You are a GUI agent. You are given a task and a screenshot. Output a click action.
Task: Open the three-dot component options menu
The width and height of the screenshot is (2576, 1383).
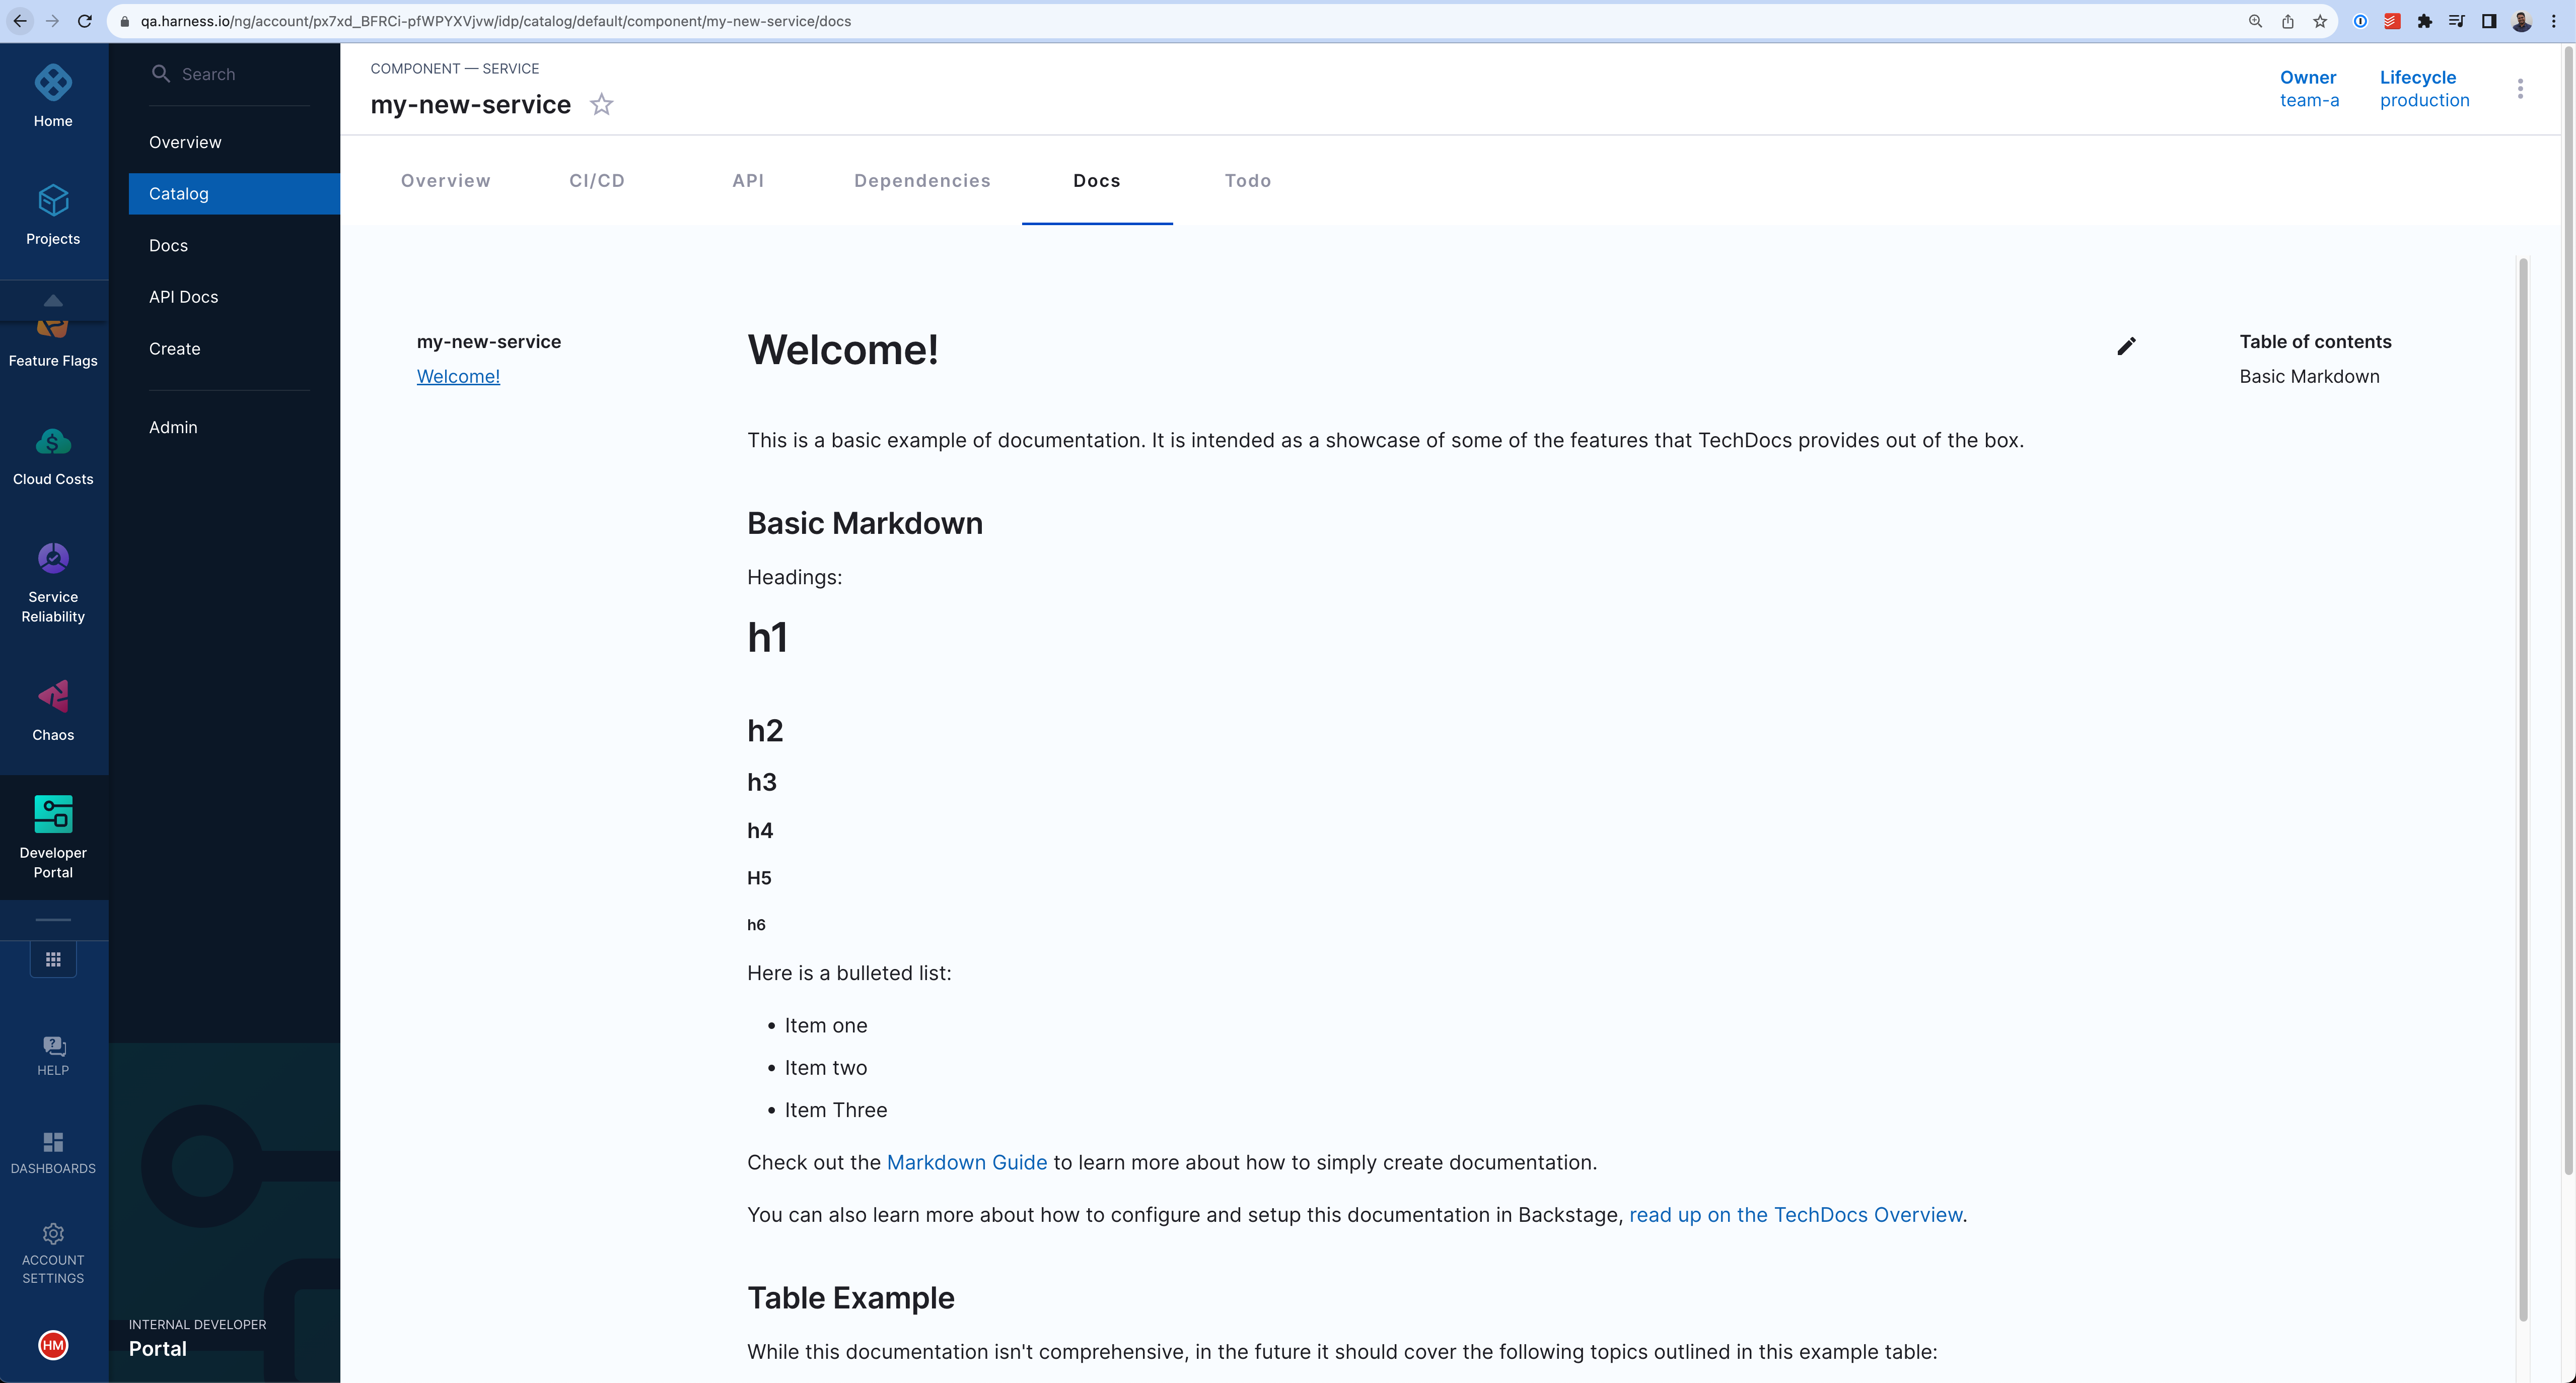pyautogui.click(x=2520, y=89)
